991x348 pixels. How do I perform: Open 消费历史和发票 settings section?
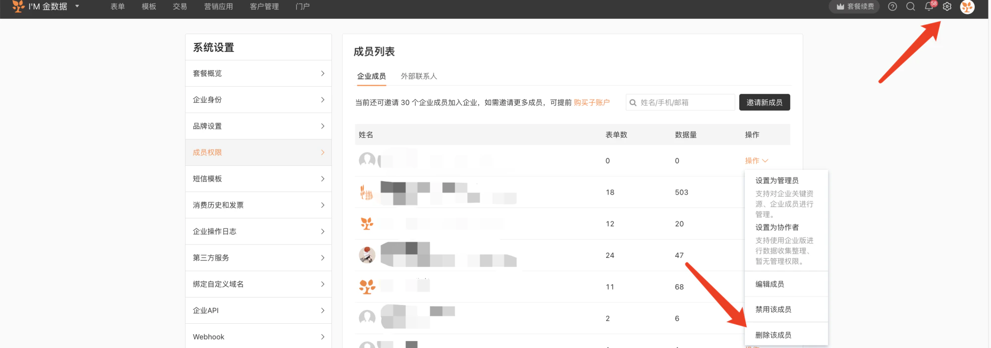pyautogui.click(x=259, y=205)
